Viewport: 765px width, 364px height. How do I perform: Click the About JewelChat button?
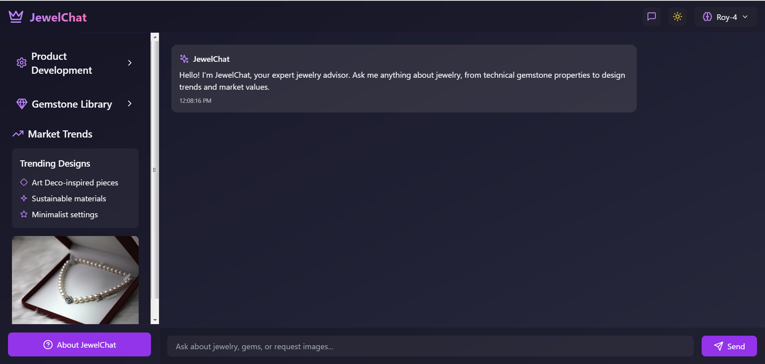[79, 345]
